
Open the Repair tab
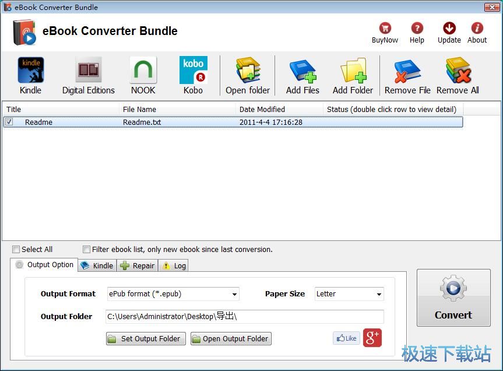[x=138, y=266]
